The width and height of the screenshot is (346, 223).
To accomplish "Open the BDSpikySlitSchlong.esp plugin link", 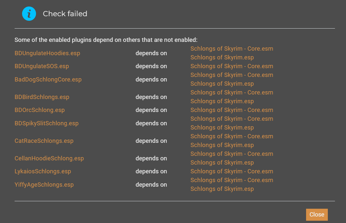I will (46, 123).
